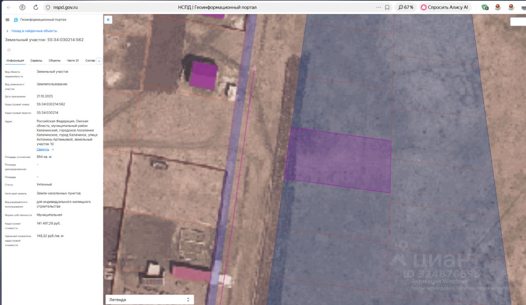
Task: Open the three-dots page options menu
Action: (x=378, y=7)
